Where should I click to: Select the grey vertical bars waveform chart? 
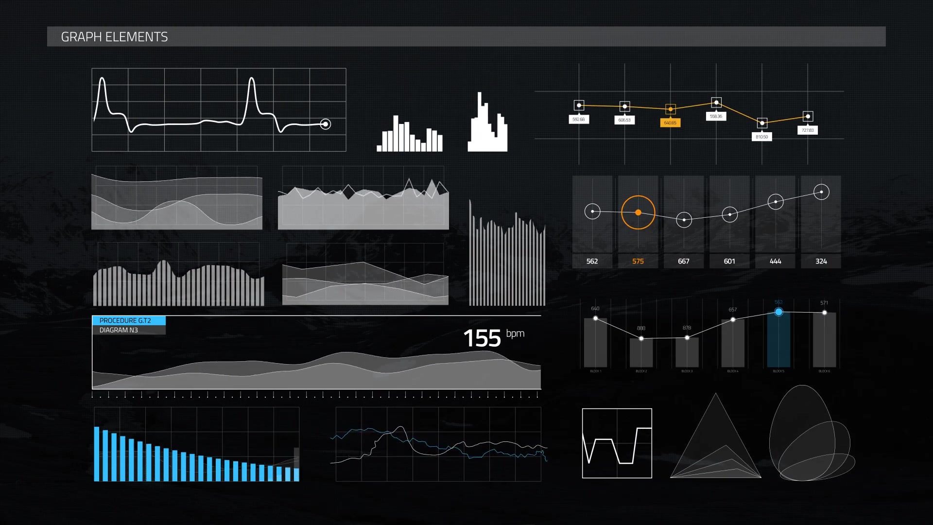pyautogui.click(x=179, y=274)
